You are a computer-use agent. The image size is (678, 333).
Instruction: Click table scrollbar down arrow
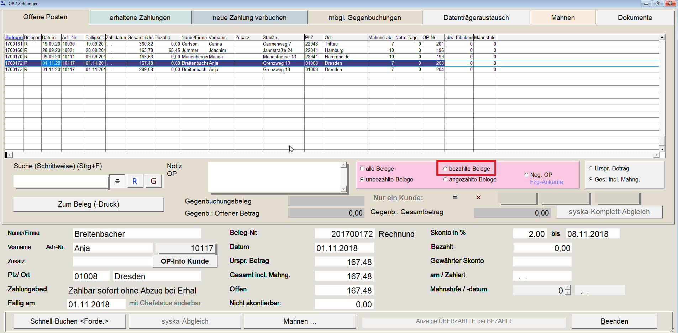[x=662, y=149]
